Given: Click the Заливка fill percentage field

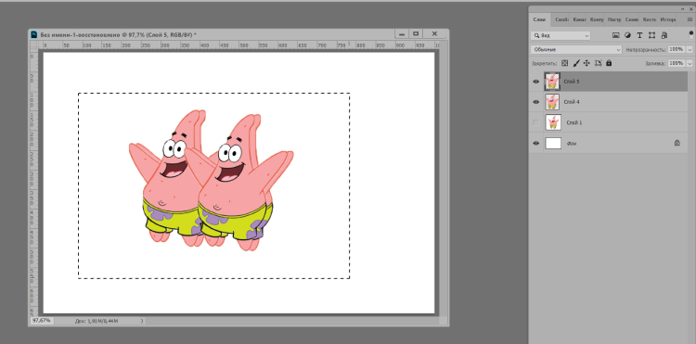Looking at the screenshot, I should point(677,63).
